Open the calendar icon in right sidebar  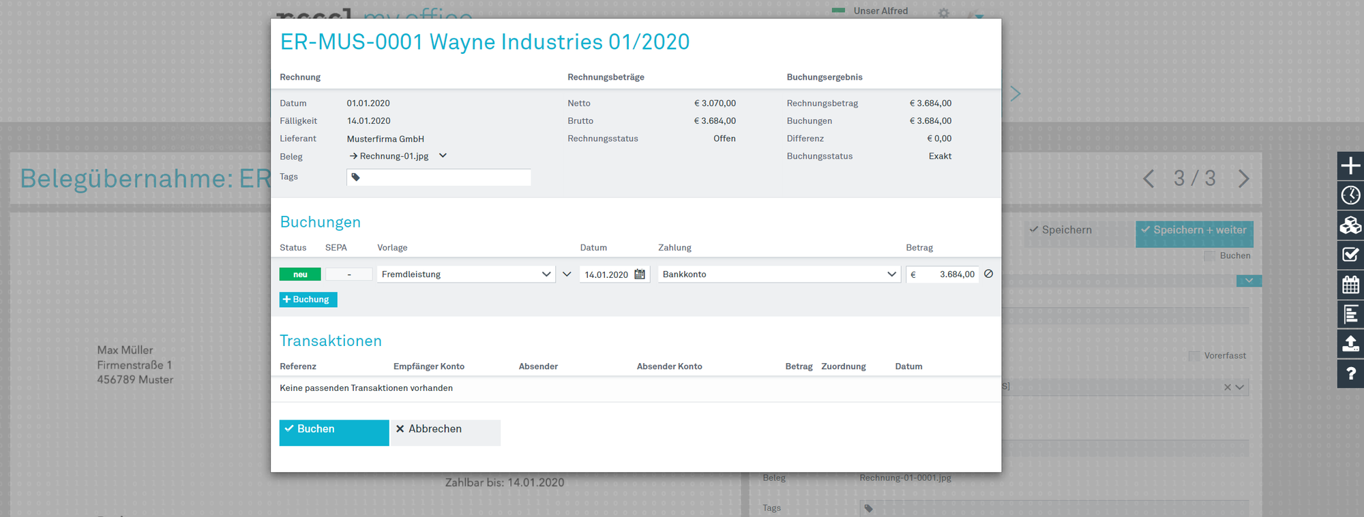[x=1350, y=285]
